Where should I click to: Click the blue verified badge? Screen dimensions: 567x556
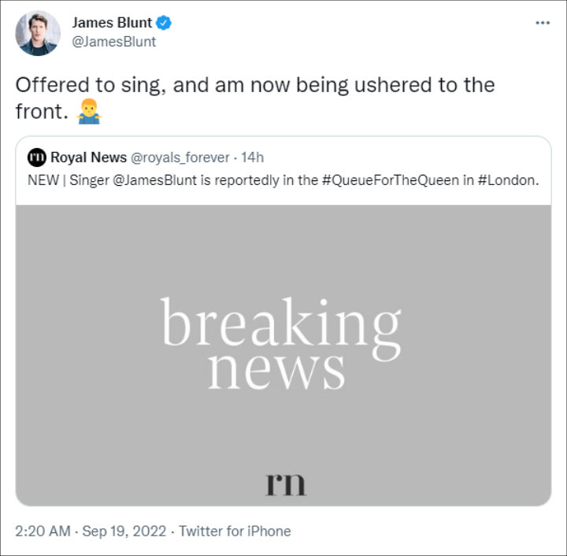click(x=164, y=23)
